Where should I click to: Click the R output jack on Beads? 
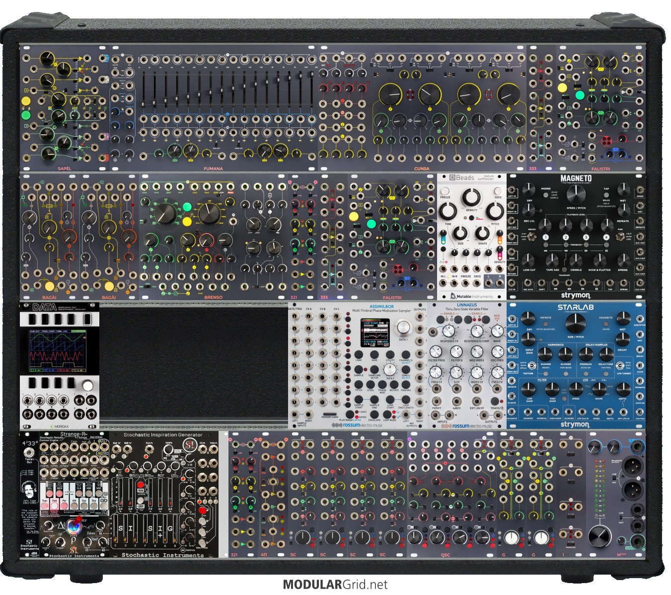pyautogui.click(x=500, y=284)
